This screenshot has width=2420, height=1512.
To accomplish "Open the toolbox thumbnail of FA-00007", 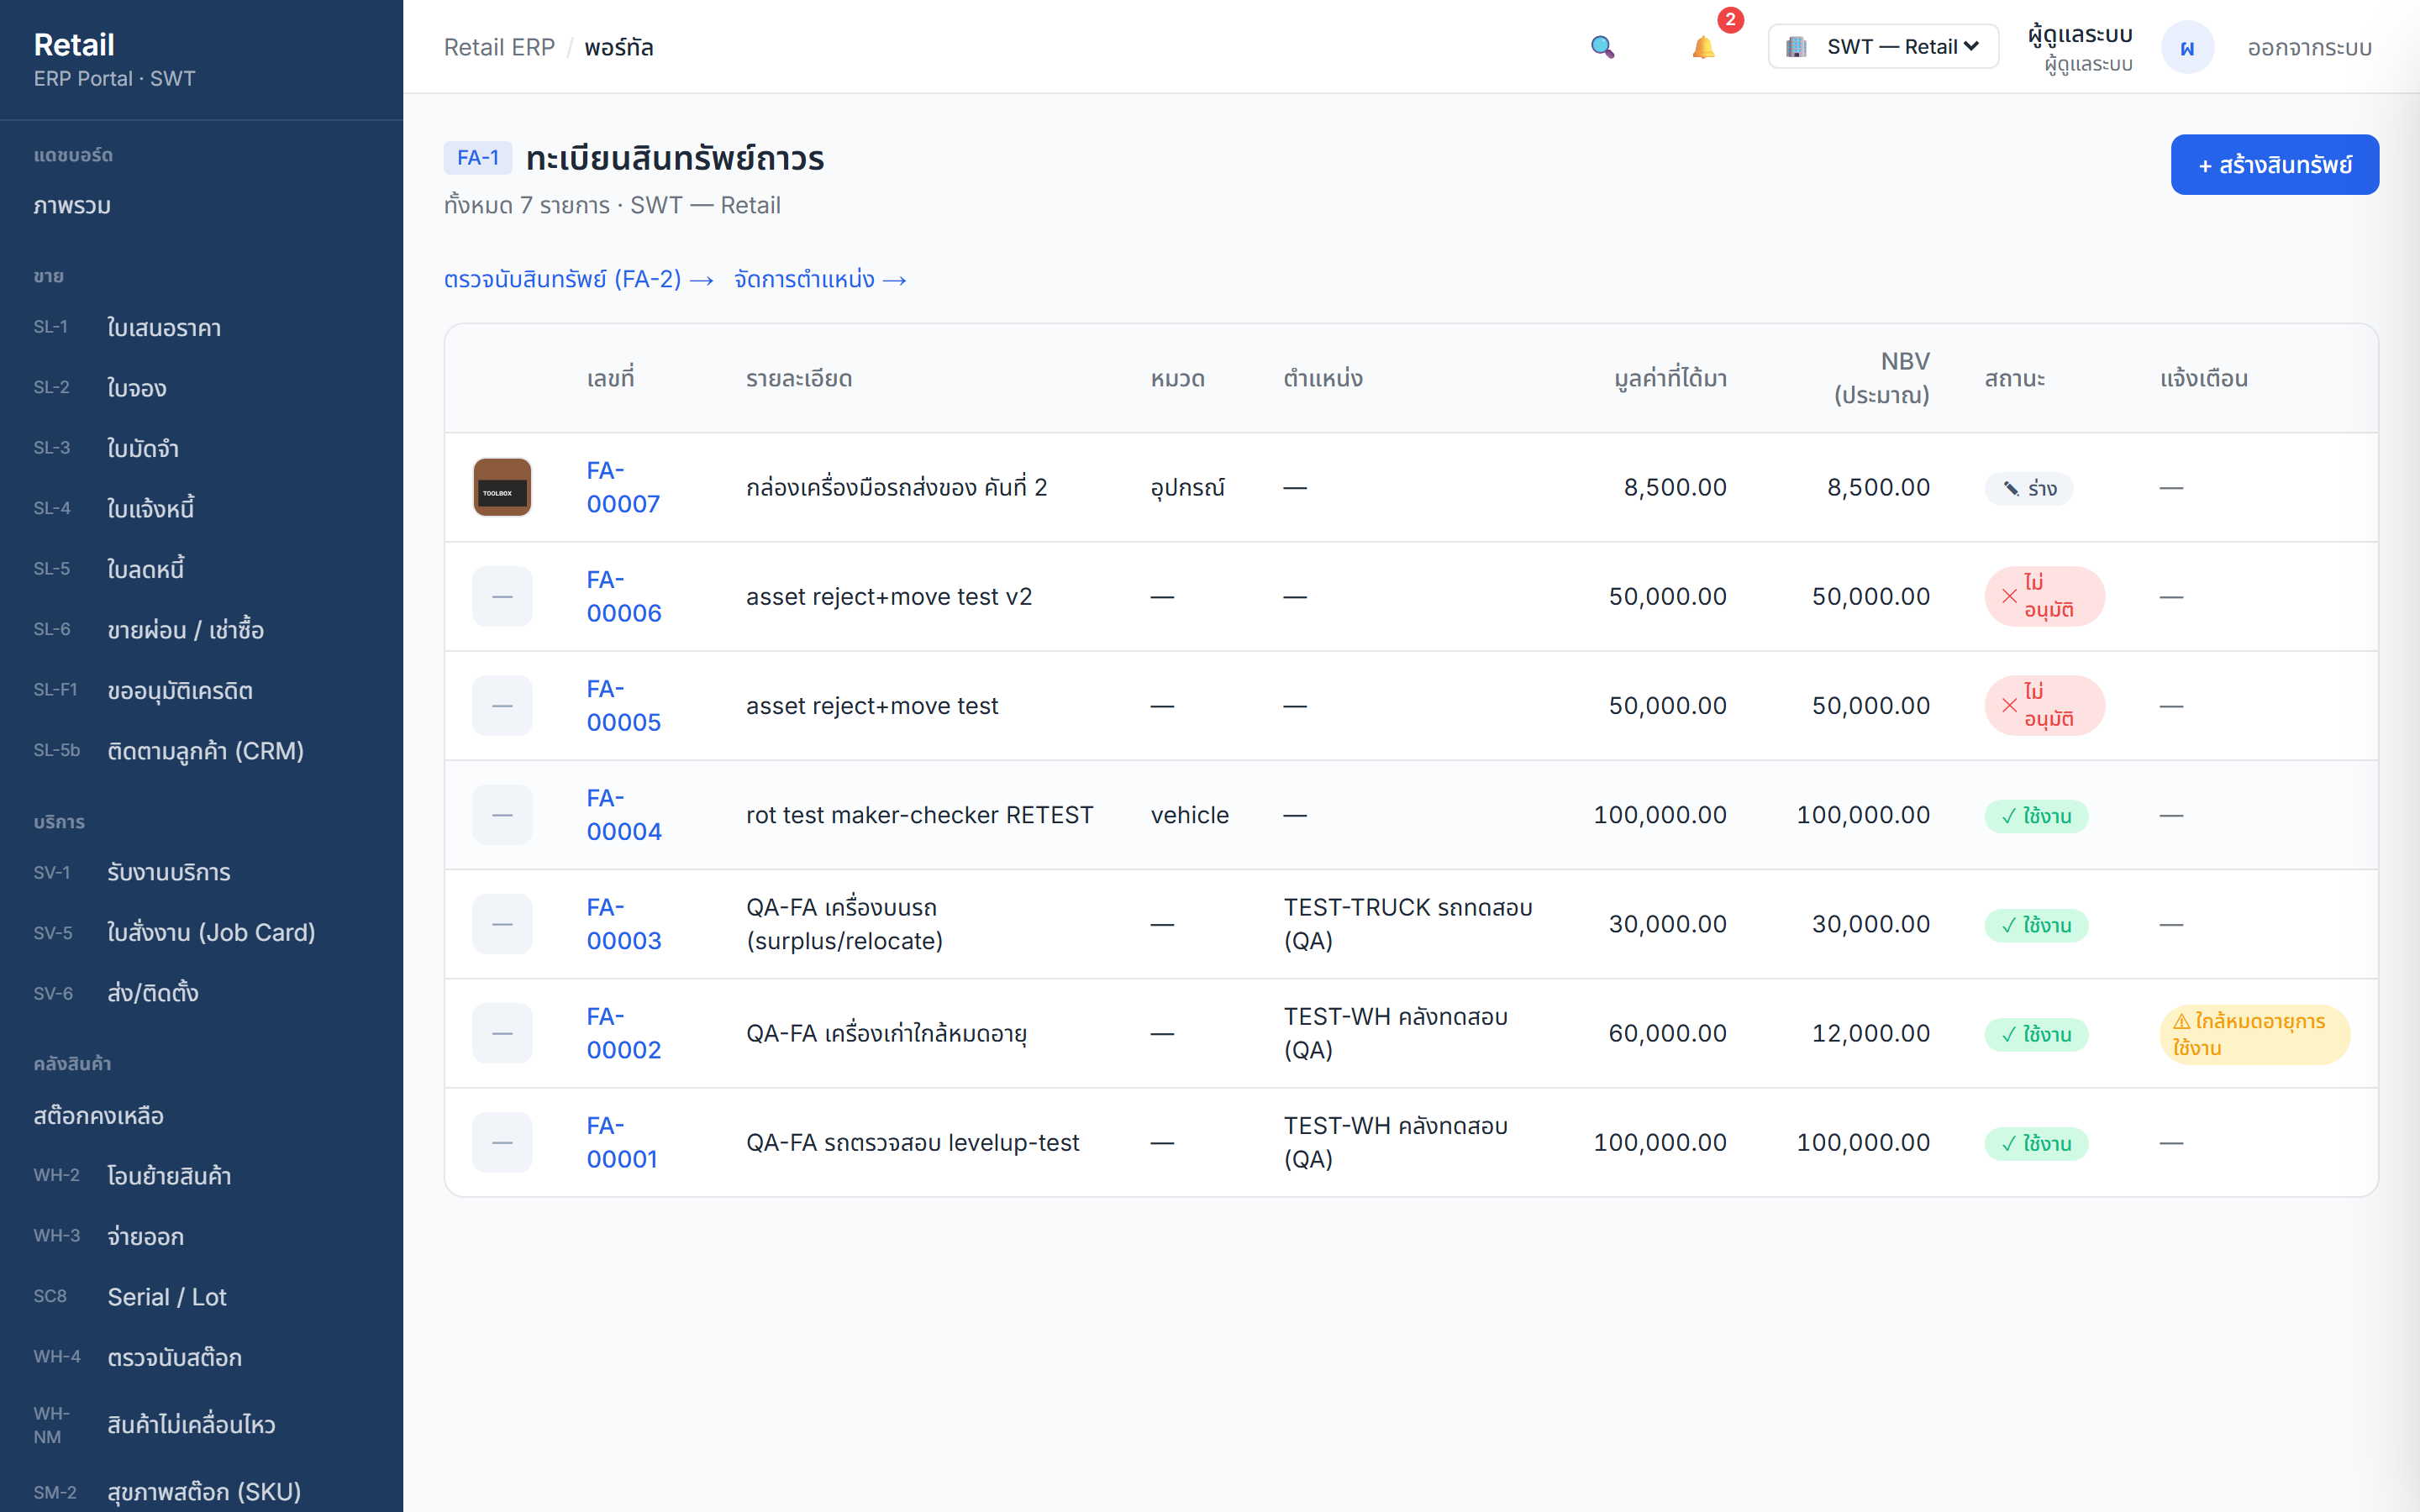I will [502, 487].
